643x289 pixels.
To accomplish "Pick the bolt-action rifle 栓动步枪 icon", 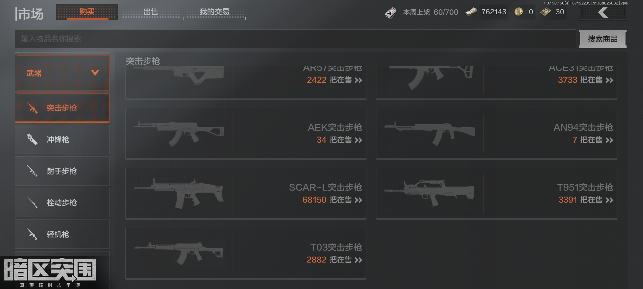I will pos(32,203).
